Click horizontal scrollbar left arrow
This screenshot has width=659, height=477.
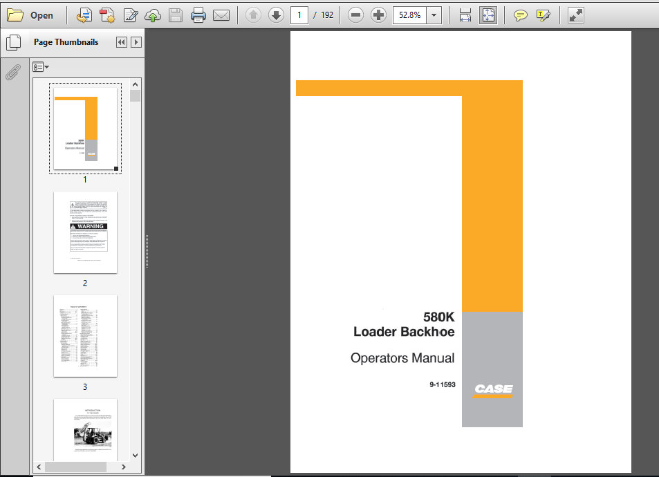coord(39,467)
